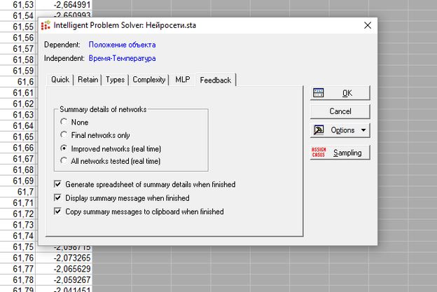Viewport: 437px width, 292px height.
Task: Click the Sampling button label
Action: [x=347, y=153]
